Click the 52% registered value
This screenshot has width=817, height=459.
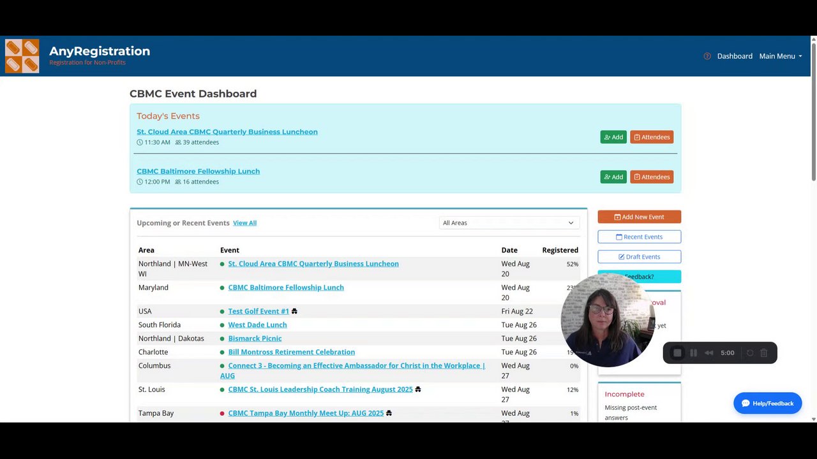[x=572, y=264]
